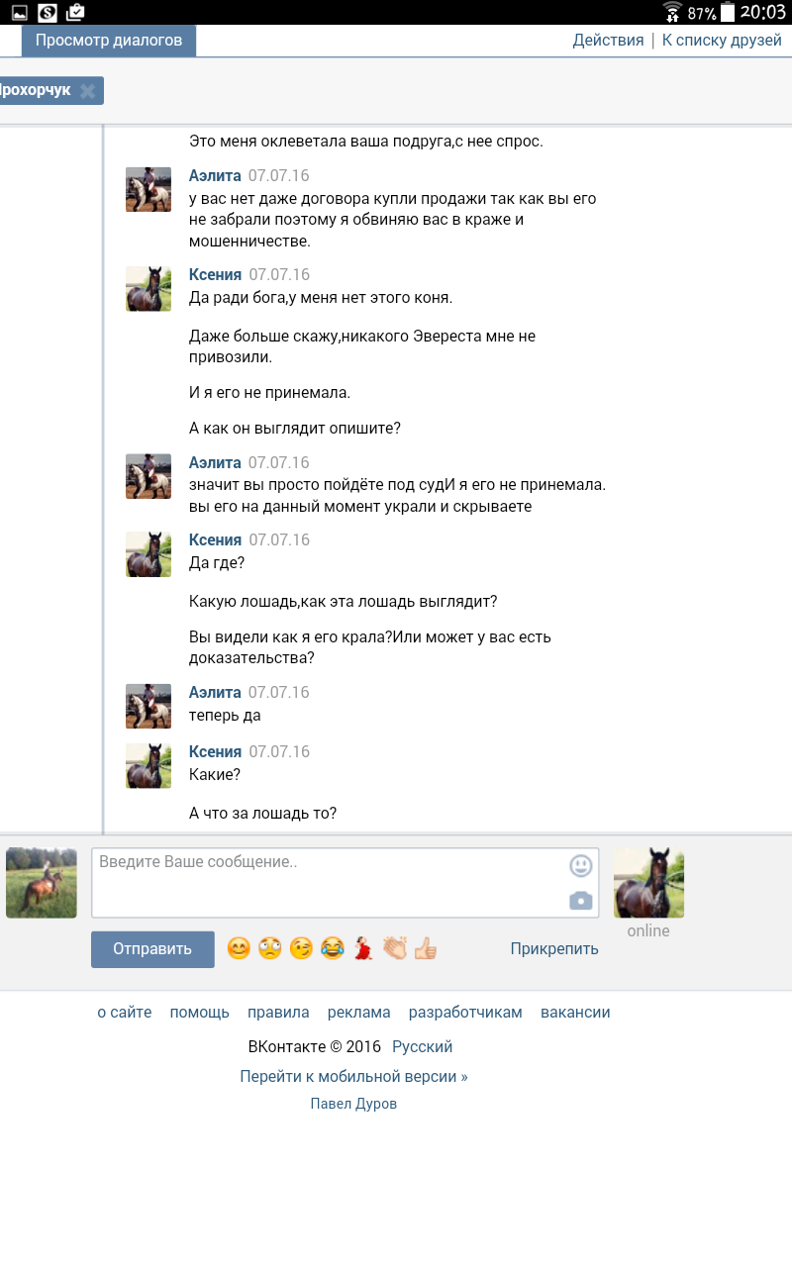Open the Прикрепить attachment menu
The height and width of the screenshot is (1267, 792).
(x=554, y=948)
